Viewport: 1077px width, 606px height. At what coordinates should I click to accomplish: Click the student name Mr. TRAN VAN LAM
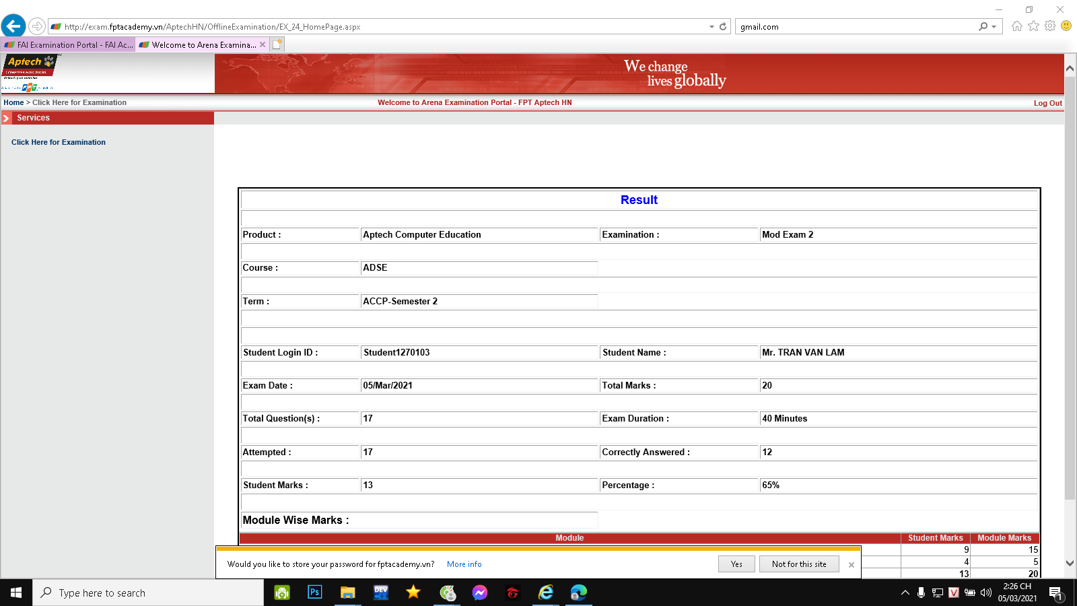[x=803, y=353]
